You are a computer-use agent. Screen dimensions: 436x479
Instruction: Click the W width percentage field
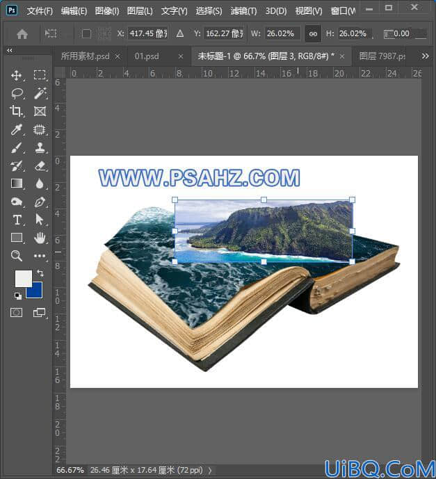(282, 33)
